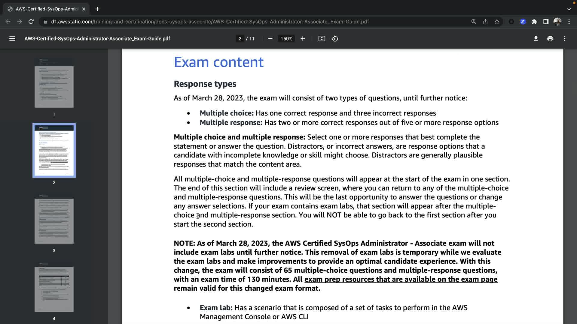
Task: Open Chrome three-dot menu
Action: point(569,22)
